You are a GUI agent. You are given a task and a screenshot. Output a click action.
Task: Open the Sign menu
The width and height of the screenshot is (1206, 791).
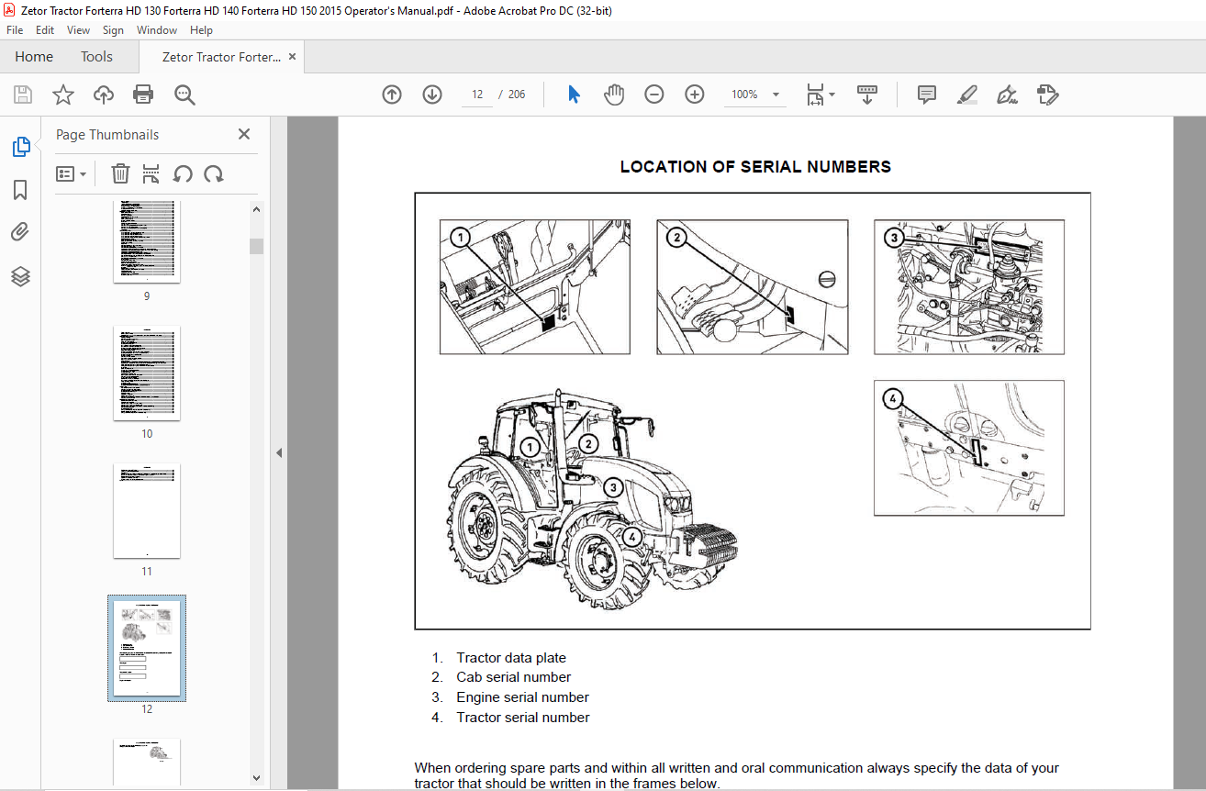[114, 30]
